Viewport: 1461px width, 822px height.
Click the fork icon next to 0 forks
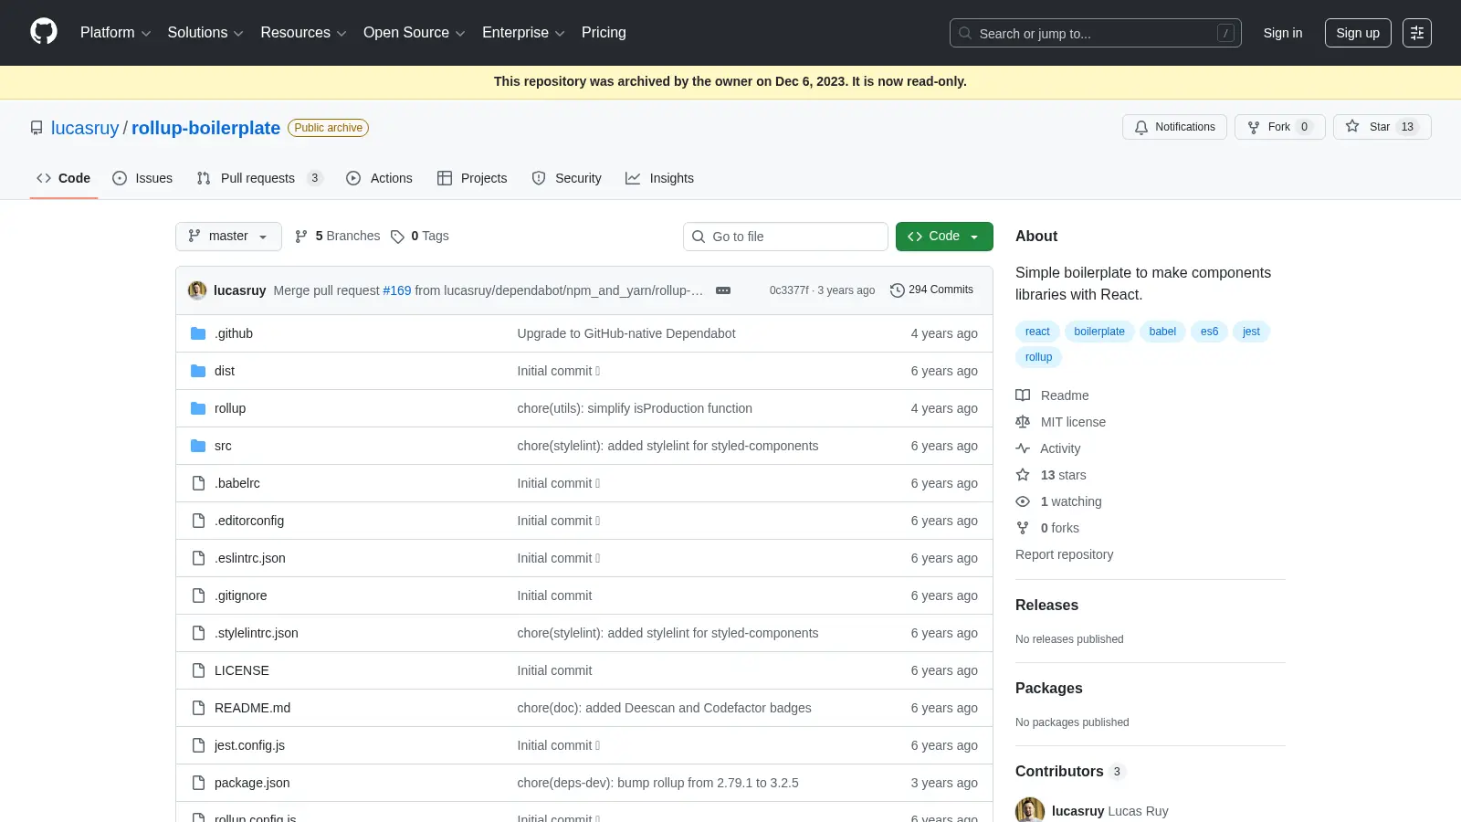1023,528
